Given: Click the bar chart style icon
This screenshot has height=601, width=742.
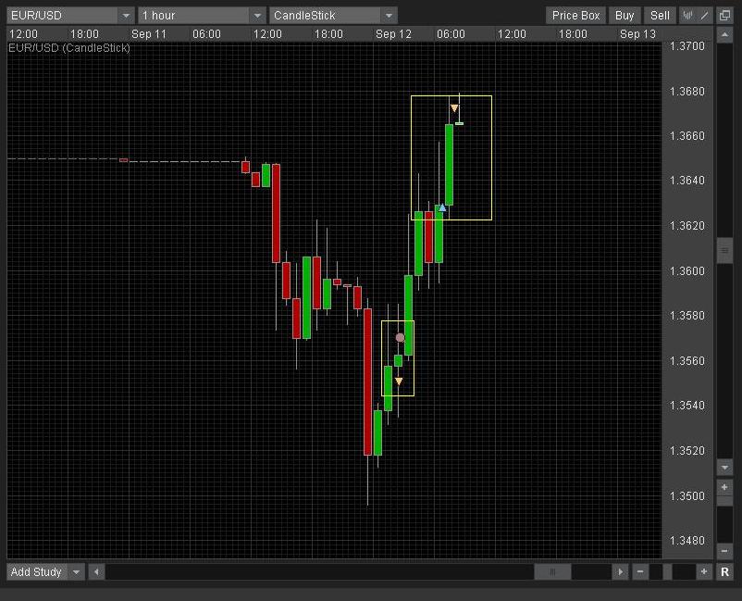Looking at the screenshot, I should click(687, 16).
